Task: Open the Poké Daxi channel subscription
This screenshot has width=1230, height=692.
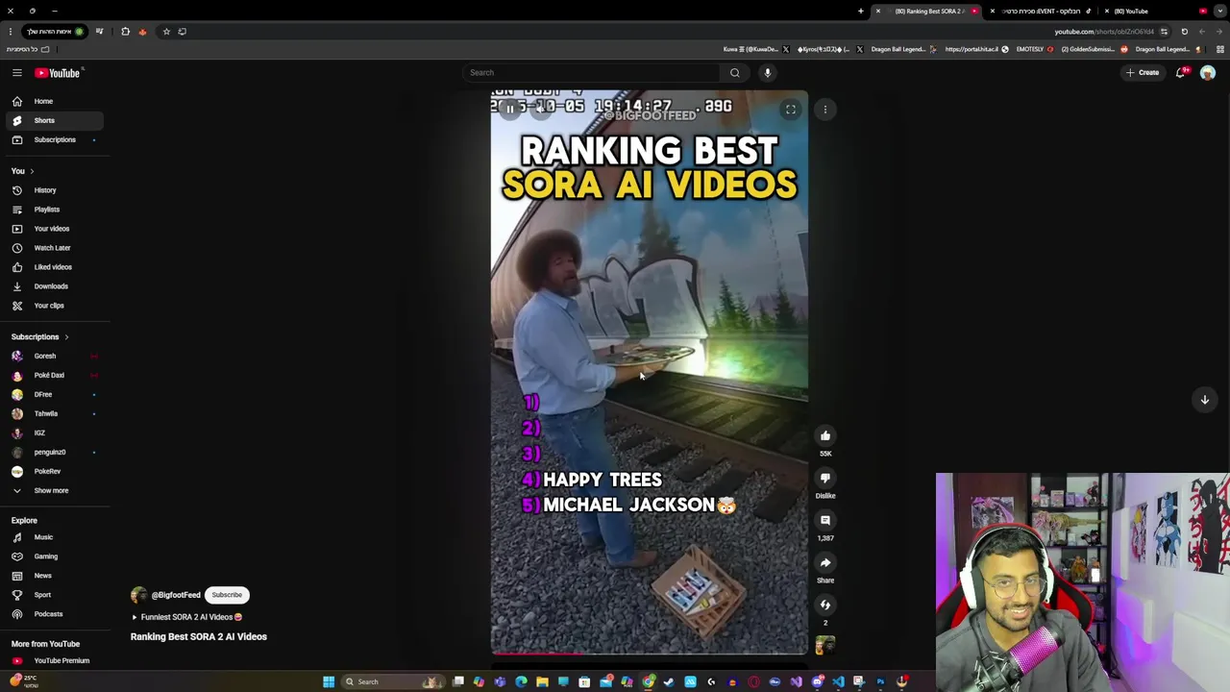Action: (53, 376)
